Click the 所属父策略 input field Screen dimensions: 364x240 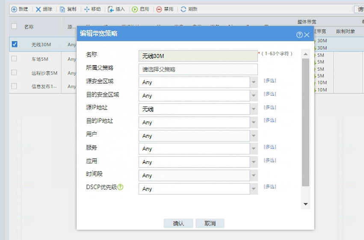click(198, 69)
